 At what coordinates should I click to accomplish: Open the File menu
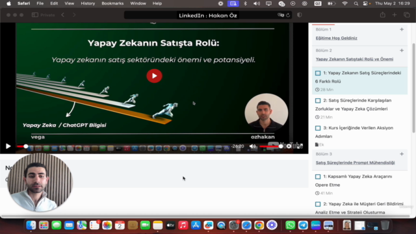click(40, 3)
